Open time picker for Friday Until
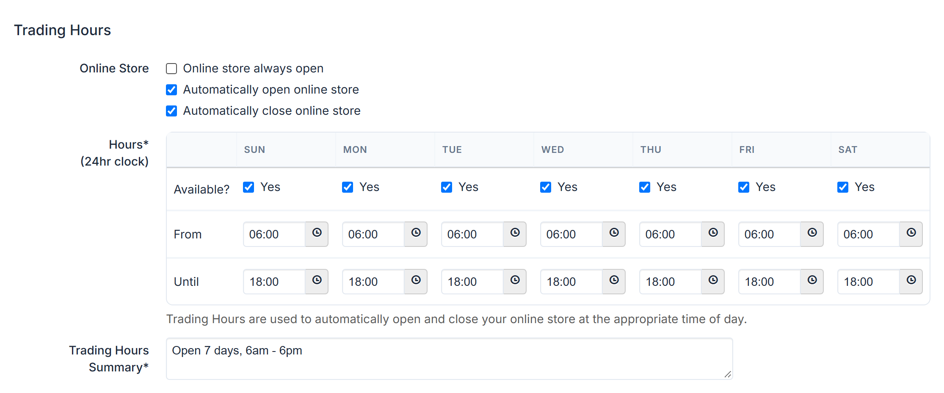The width and height of the screenshot is (944, 393). (812, 281)
